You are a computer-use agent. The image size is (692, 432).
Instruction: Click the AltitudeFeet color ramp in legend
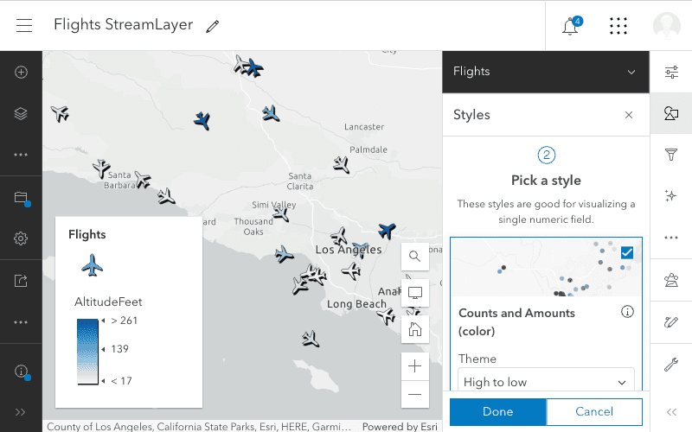tap(87, 351)
